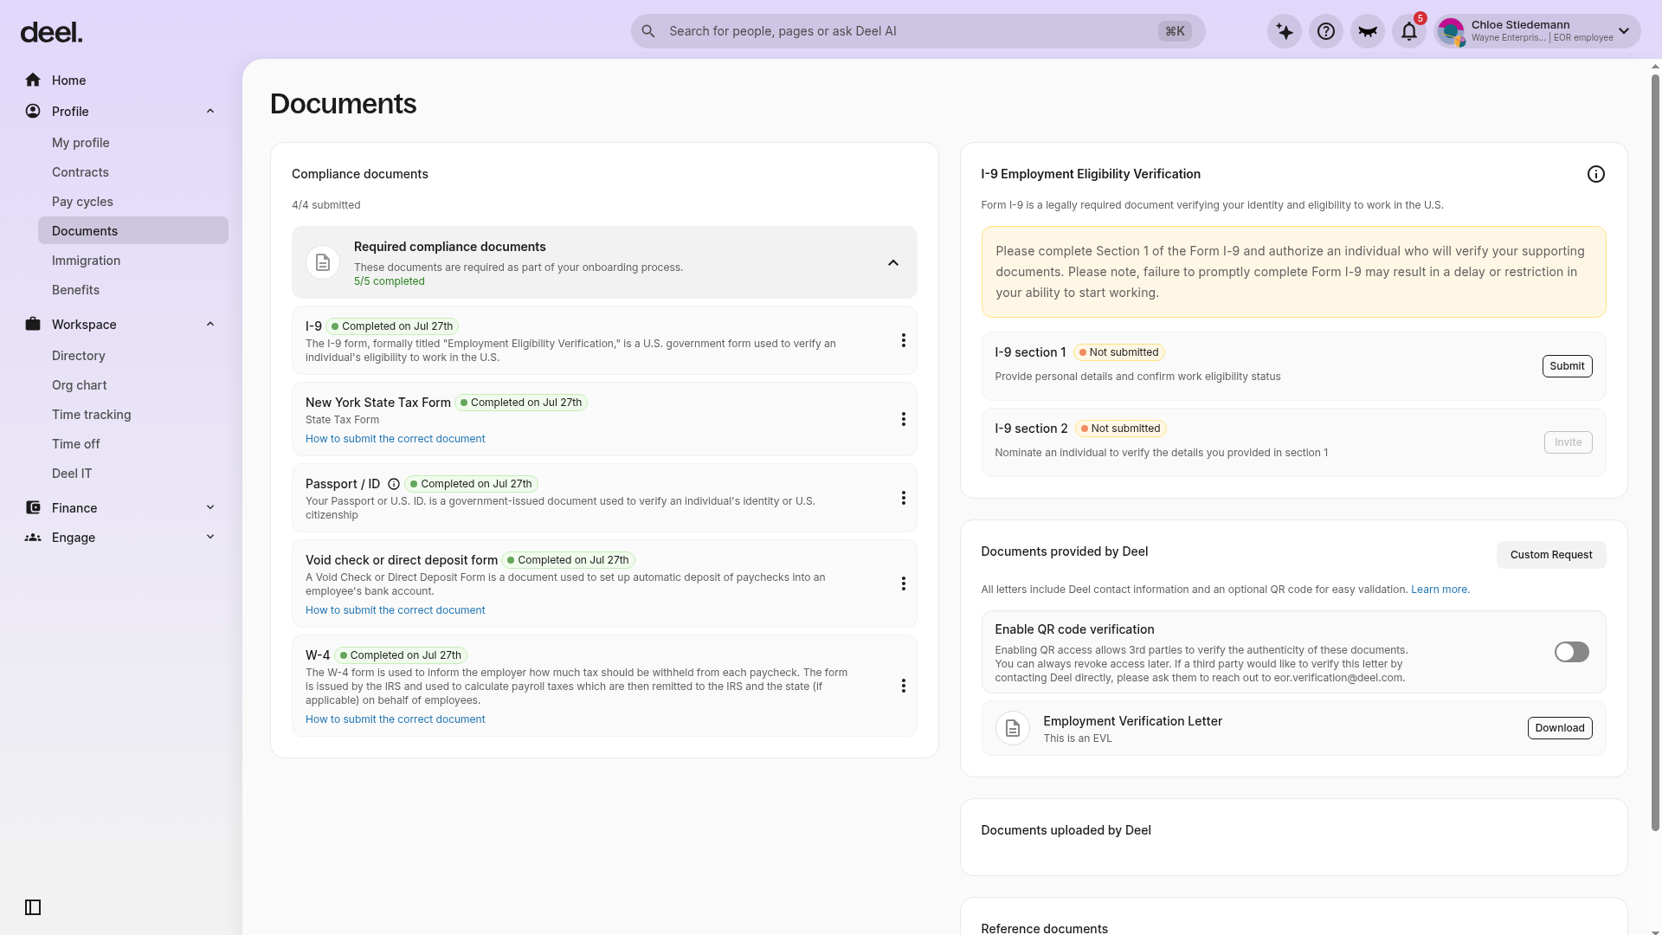Click the Workspace briefcase icon

(33, 324)
